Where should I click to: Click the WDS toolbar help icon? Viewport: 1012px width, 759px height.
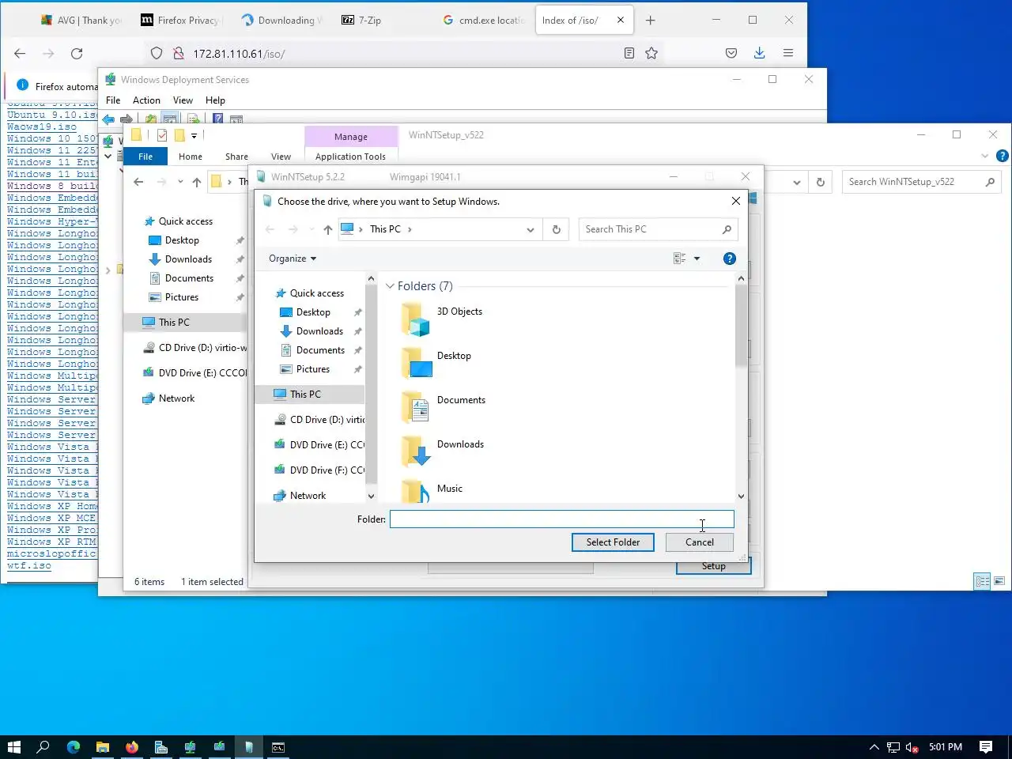217,119
